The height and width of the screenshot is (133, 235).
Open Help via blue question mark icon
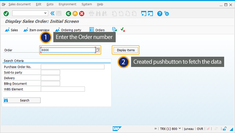160,14
